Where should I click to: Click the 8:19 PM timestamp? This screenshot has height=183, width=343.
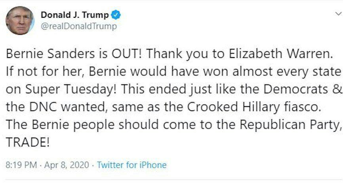[x=21, y=165]
